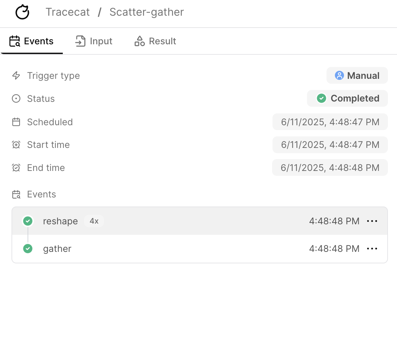Viewport: 397px width, 360px height.
Task: Click the Manual trigger badge
Action: click(x=357, y=75)
